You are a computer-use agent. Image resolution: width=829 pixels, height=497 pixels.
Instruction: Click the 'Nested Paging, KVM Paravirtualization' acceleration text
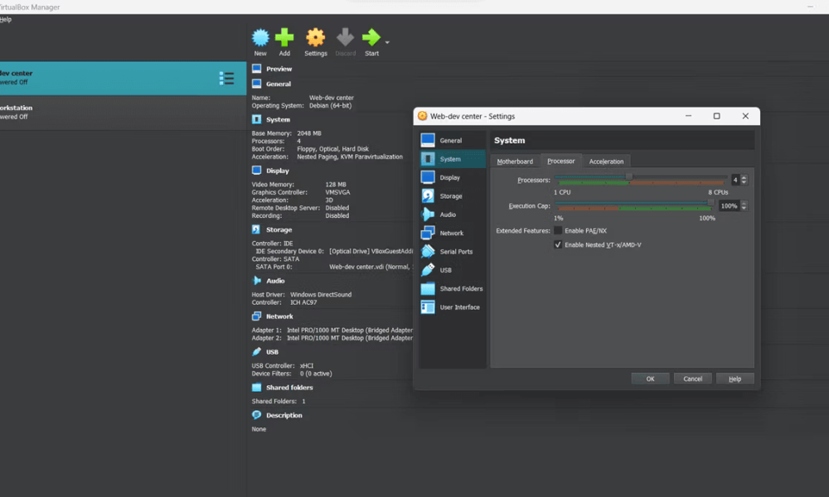point(350,157)
